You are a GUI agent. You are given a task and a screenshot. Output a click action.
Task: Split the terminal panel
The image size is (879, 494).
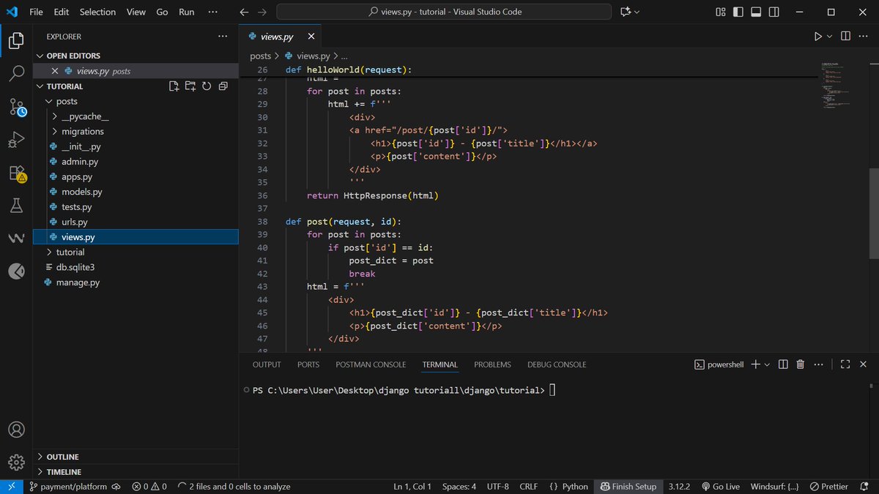[783, 364]
